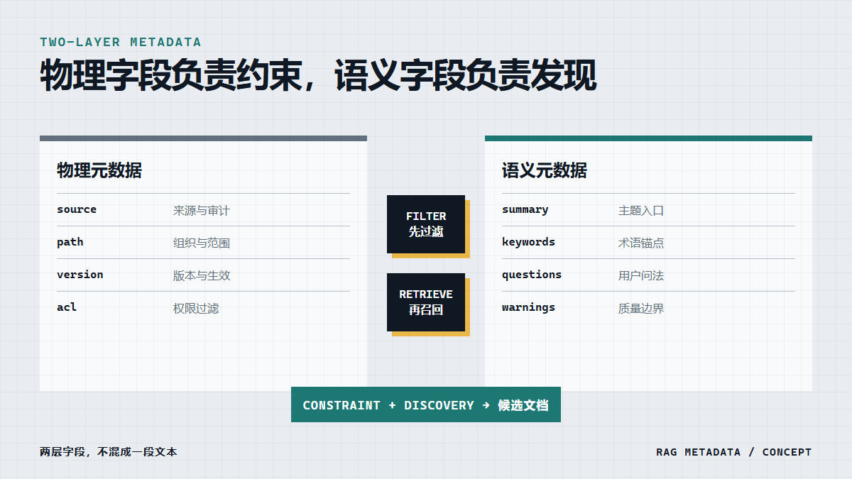Select the version field name
The width and height of the screenshot is (852, 479).
pyautogui.click(x=80, y=275)
